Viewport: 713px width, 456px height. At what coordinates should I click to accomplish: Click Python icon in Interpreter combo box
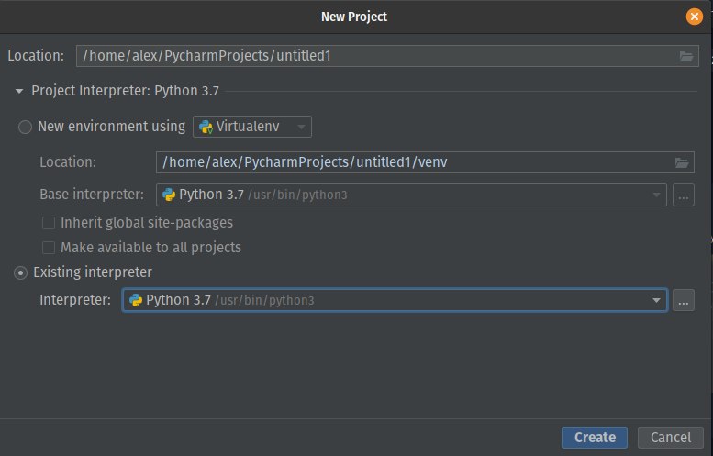coord(136,300)
